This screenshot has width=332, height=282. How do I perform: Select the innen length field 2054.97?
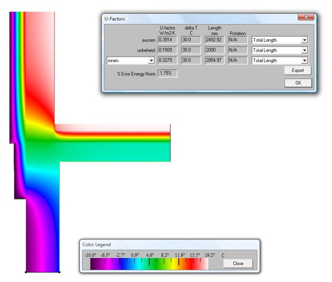215,60
